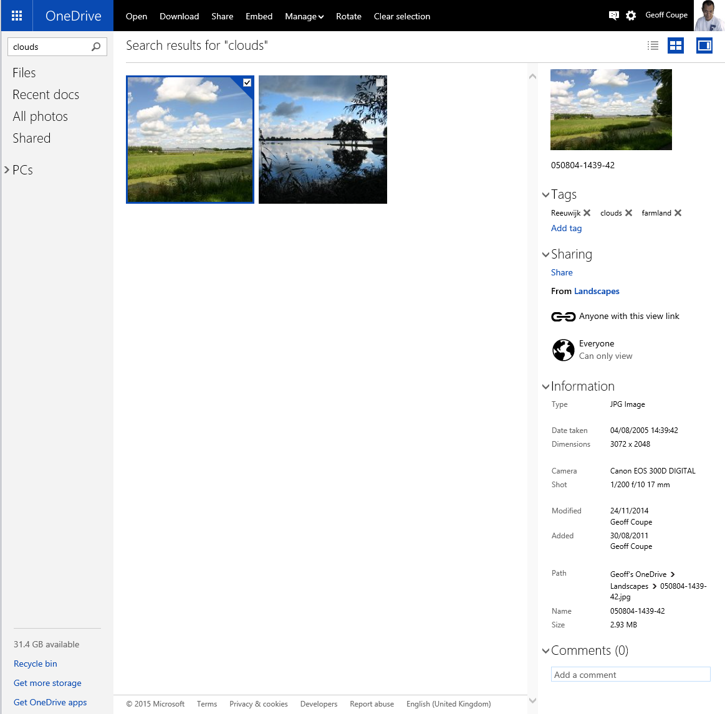Screen dimensions: 725x714
Task: Expand the PCs tree item
Action: (7, 170)
